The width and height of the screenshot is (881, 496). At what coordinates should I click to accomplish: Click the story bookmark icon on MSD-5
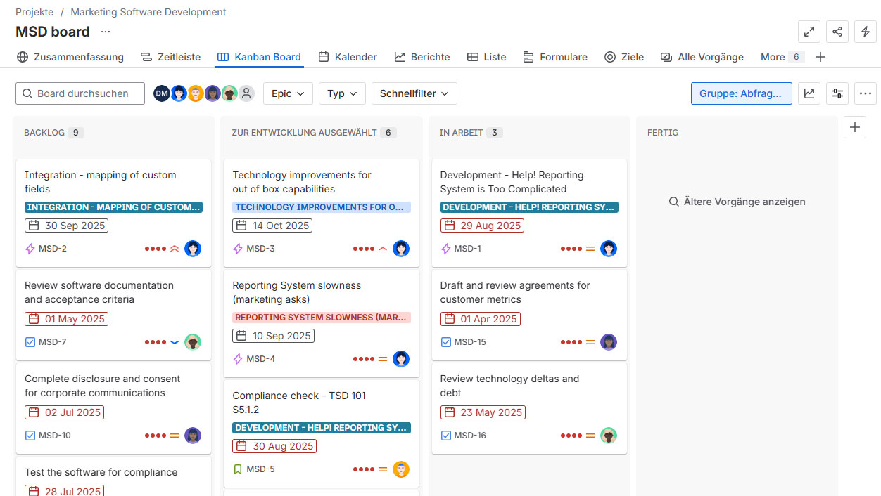238,469
